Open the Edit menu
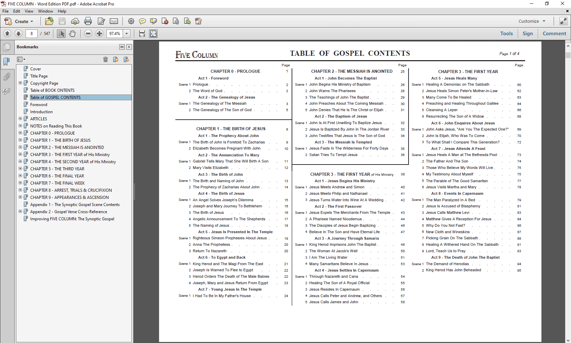The height and width of the screenshot is (343, 571). point(17,11)
